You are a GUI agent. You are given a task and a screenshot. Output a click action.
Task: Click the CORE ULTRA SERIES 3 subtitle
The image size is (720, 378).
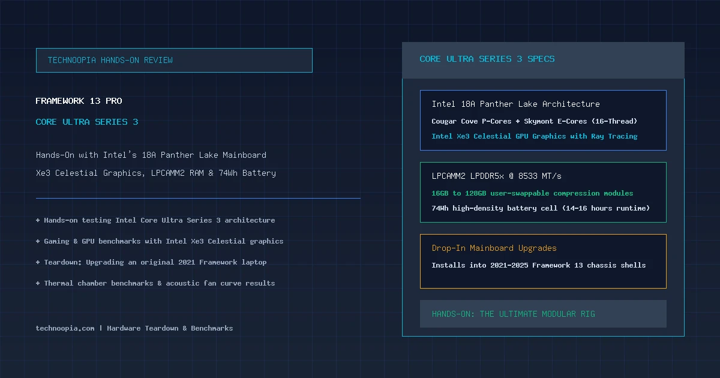87,122
